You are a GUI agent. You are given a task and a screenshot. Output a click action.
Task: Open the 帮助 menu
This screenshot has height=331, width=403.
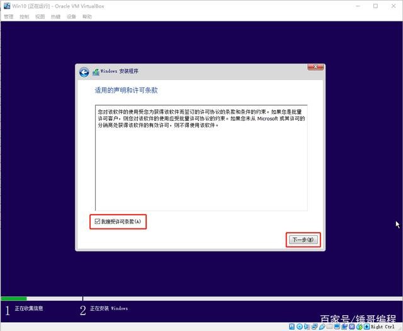click(87, 17)
